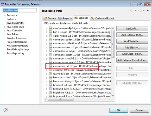The width and height of the screenshot is (152, 116).
Task: Click the jar icon for guava-15.0.jar
Action: tap(50, 74)
